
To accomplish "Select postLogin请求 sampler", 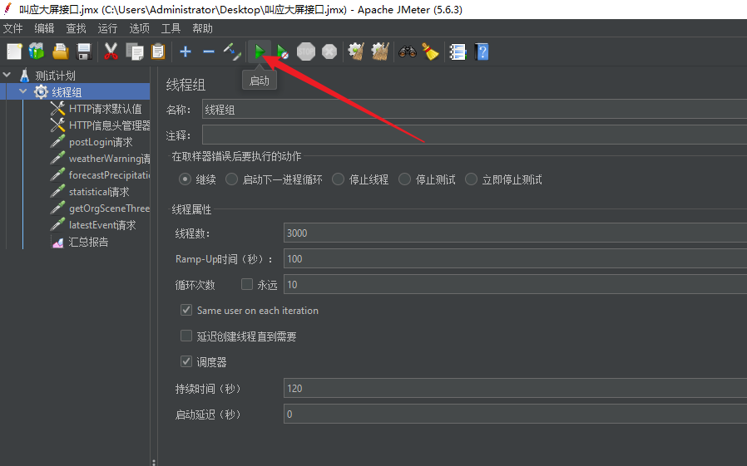I will point(101,142).
